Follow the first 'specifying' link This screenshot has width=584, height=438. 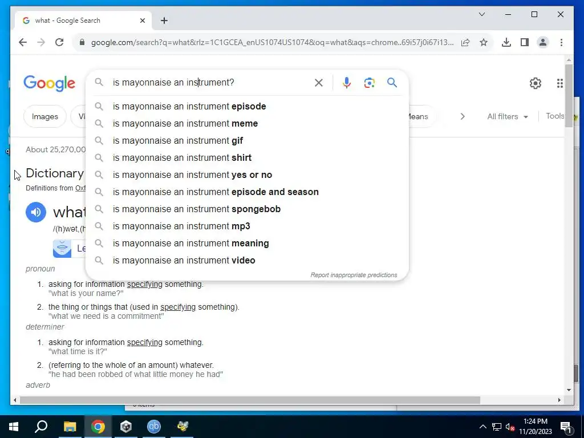click(144, 284)
